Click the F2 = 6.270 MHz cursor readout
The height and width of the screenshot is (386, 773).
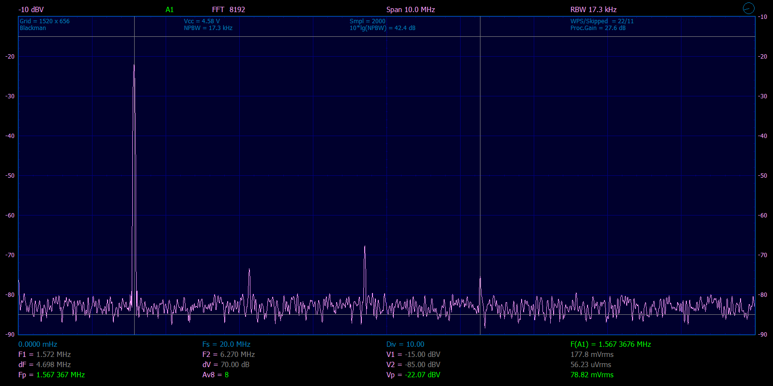(x=229, y=355)
